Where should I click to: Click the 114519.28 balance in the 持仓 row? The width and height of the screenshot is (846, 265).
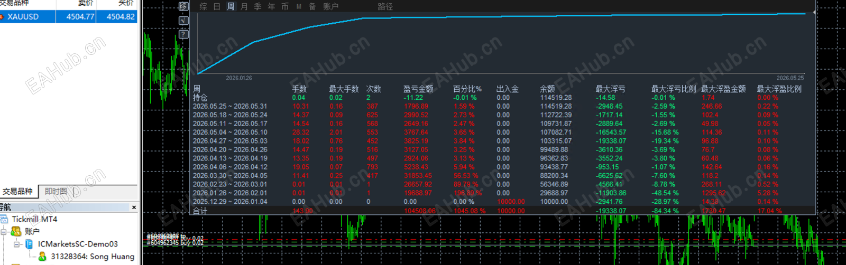[x=556, y=98]
